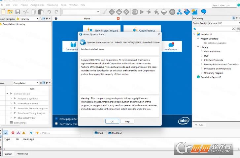The height and width of the screenshot is (158, 240).
Task: Show critical warning messages filter
Action: [x=18, y=133]
